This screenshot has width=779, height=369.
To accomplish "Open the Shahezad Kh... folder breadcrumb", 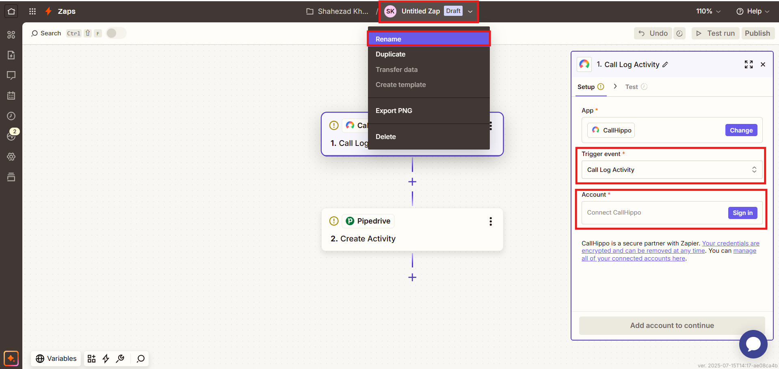I will (337, 11).
